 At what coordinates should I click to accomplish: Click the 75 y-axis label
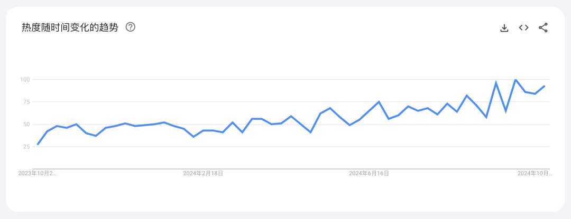click(26, 102)
